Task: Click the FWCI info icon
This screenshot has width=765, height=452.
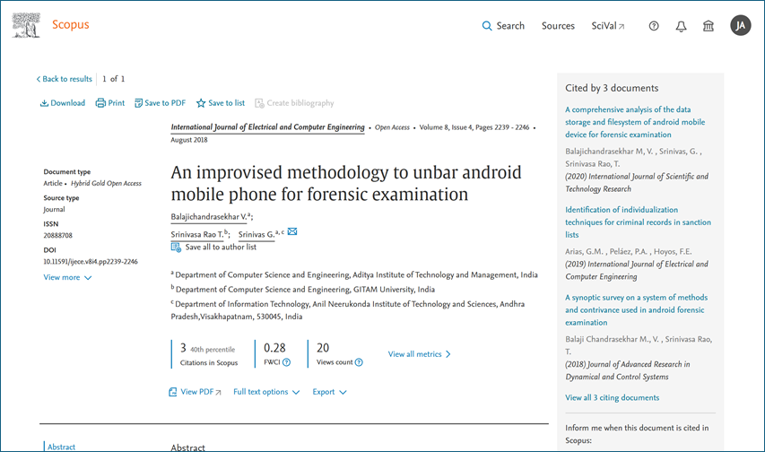Action: [x=287, y=362]
